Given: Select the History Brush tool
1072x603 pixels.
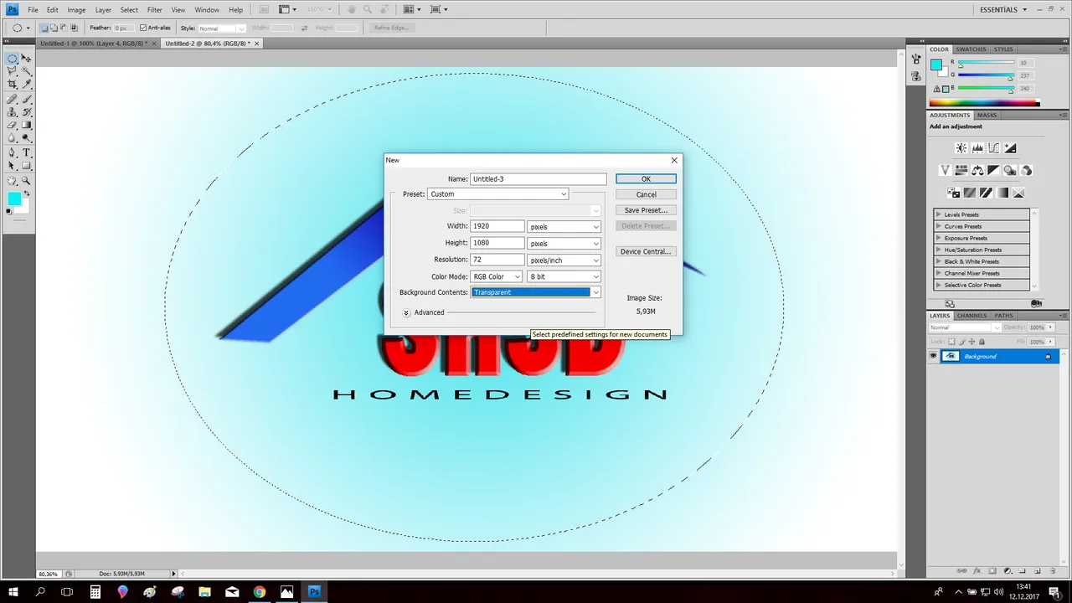Looking at the screenshot, I should (x=26, y=112).
